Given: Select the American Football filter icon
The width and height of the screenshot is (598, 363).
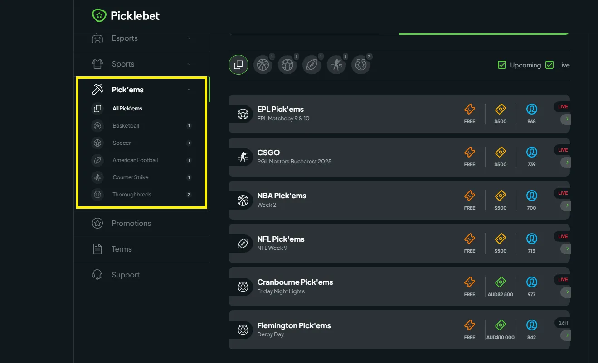Looking at the screenshot, I should coord(312,65).
